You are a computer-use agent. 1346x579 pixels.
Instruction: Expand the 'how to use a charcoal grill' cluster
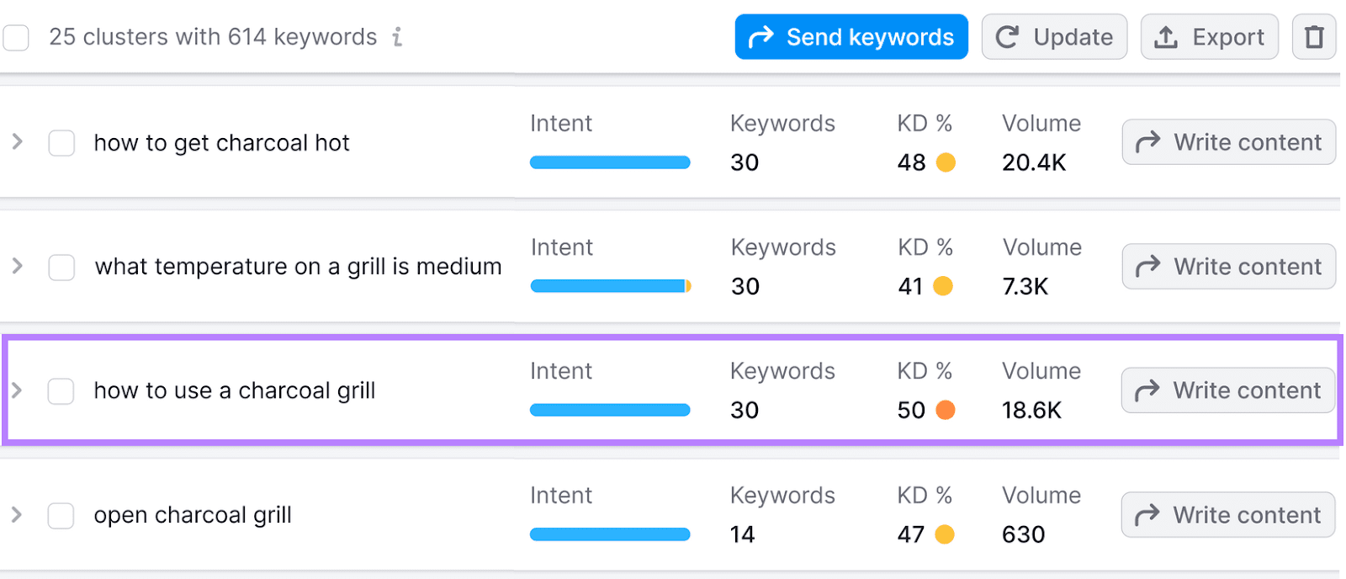(x=17, y=390)
